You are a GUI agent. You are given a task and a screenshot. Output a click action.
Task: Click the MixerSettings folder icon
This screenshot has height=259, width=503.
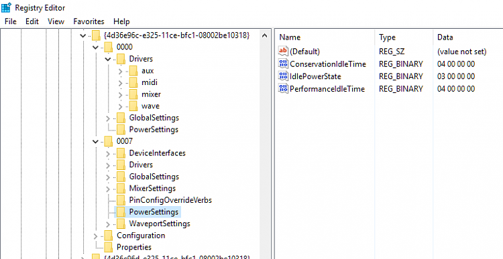coord(121,188)
